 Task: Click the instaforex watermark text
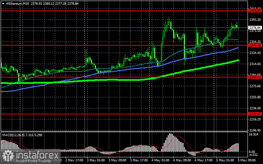pos(37,156)
